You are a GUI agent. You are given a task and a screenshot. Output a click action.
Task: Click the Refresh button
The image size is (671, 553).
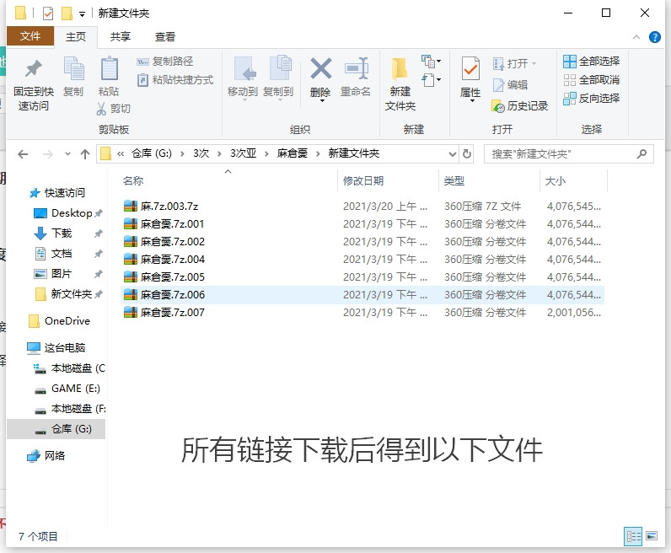(x=467, y=154)
